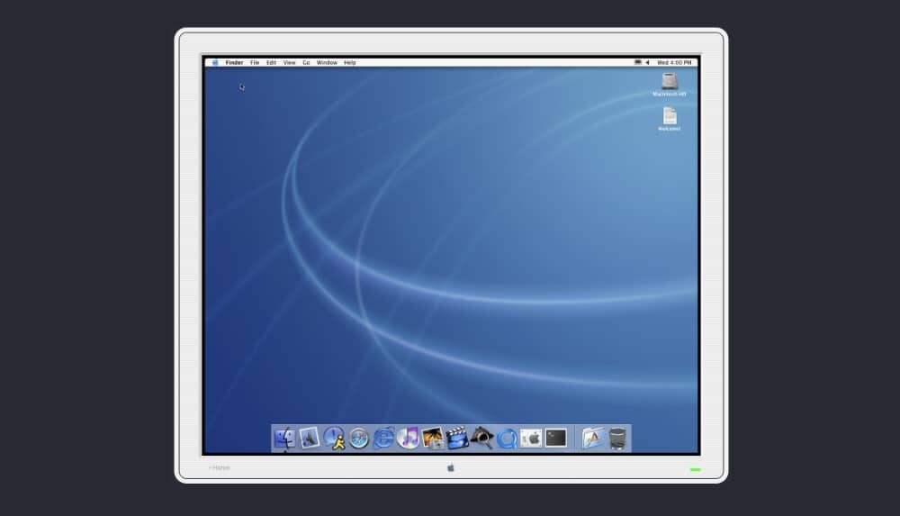Launch Terminal from the dock
Image resolution: width=900 pixels, height=516 pixels.
click(556, 439)
